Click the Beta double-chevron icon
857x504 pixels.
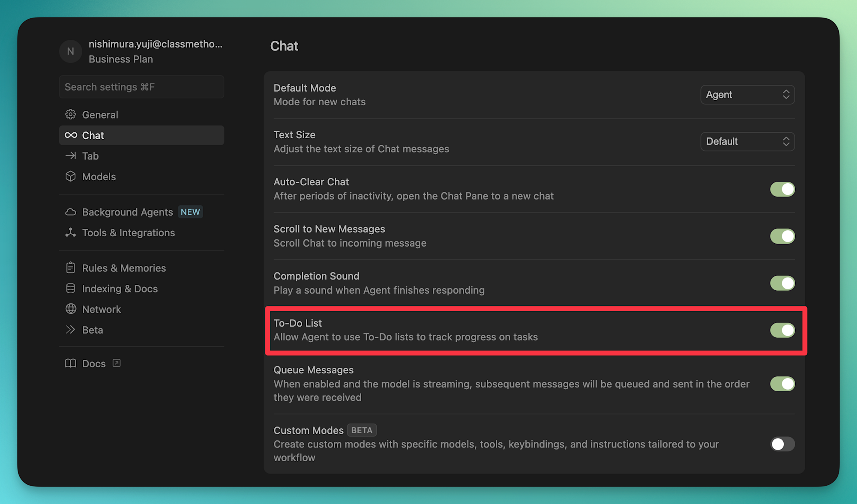coord(71,329)
